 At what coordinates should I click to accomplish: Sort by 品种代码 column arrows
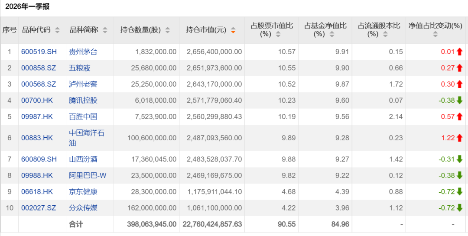pyautogui.click(x=57, y=30)
